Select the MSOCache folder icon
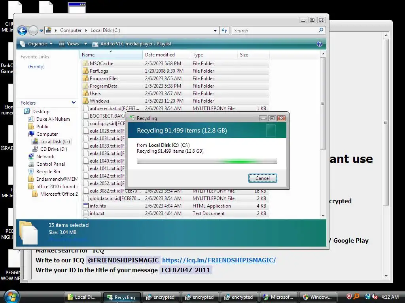405x303 pixels. point(85,63)
